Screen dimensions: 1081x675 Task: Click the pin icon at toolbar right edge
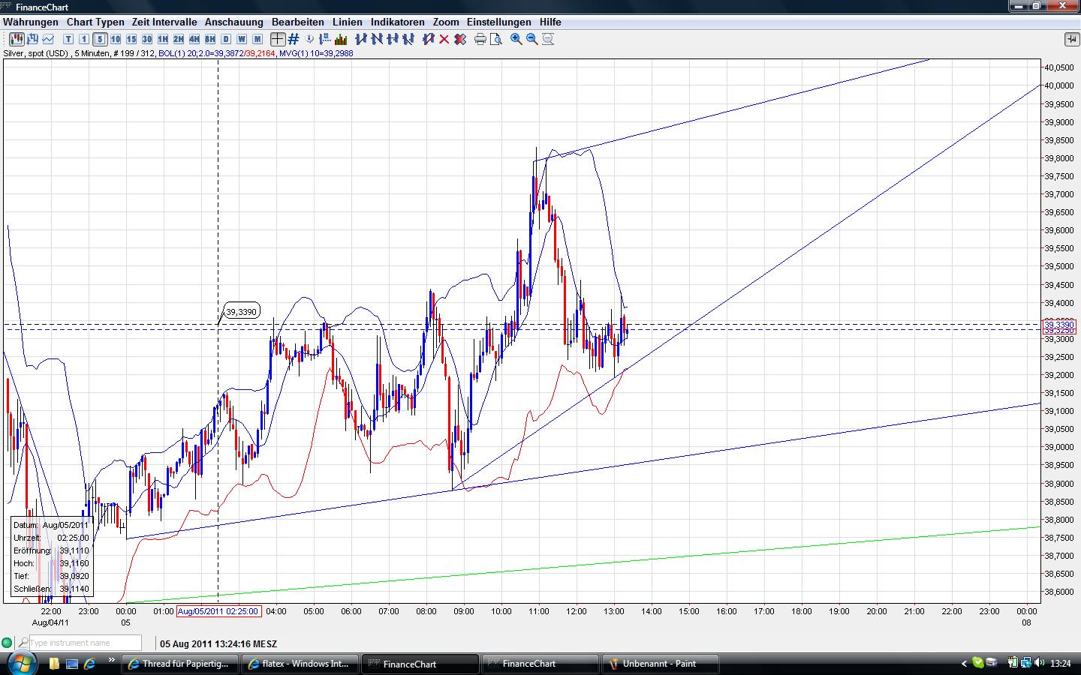tap(1071, 39)
